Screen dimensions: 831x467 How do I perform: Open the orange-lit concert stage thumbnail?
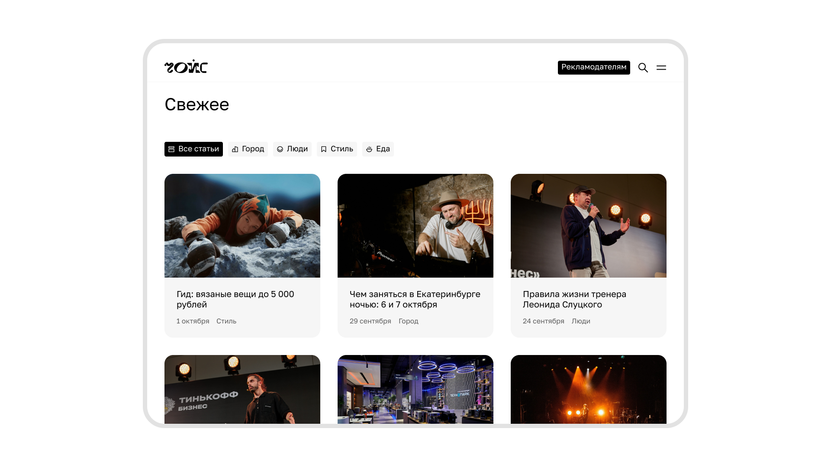[589, 389]
